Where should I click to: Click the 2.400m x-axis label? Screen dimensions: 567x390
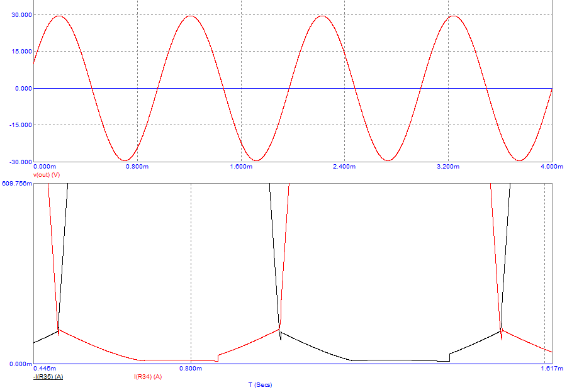(344, 167)
